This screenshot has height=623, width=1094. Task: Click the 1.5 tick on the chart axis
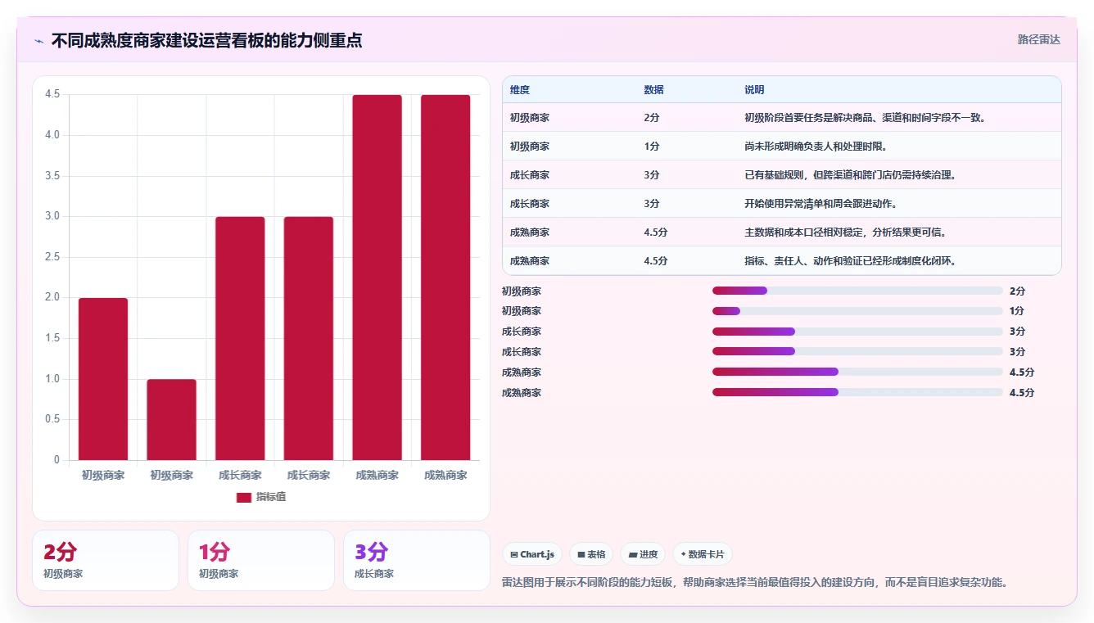(52, 338)
